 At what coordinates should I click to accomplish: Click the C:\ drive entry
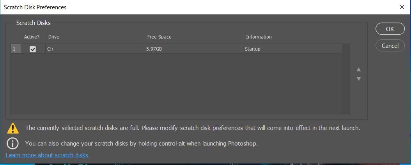(50, 49)
